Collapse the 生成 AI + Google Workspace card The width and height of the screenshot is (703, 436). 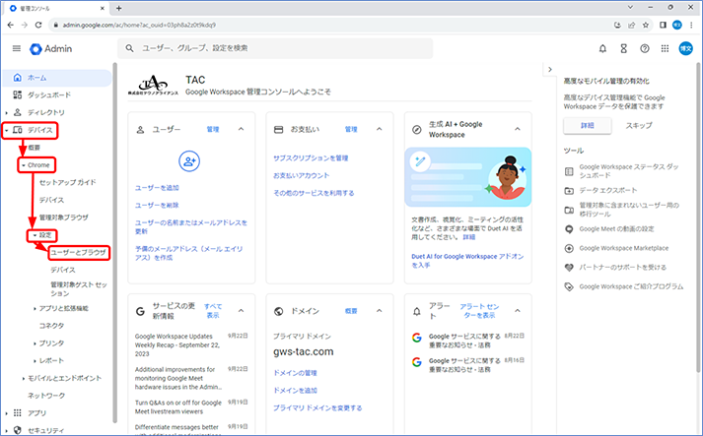(518, 129)
